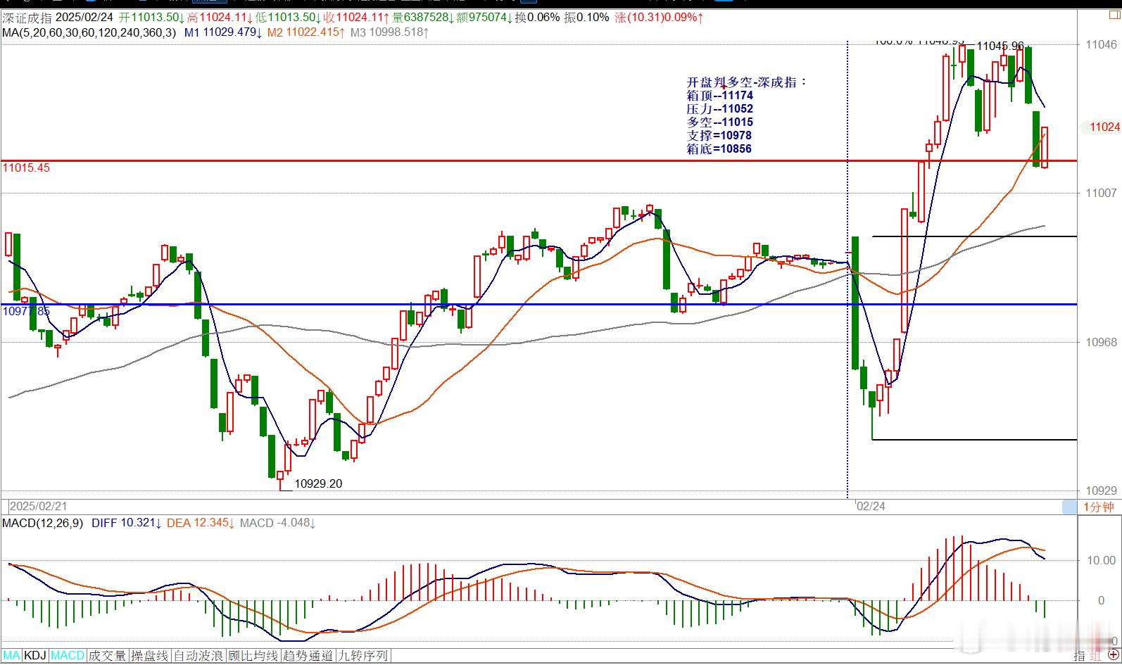Click the 11007 price axis label
This screenshot has width=1122, height=665.
point(1102,193)
